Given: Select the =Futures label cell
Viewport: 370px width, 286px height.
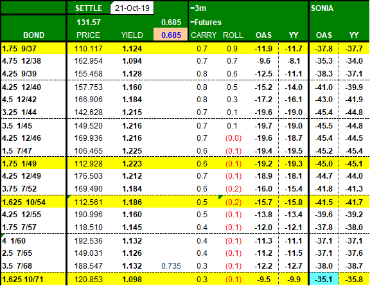Looking at the screenshot, I should pos(206,22).
